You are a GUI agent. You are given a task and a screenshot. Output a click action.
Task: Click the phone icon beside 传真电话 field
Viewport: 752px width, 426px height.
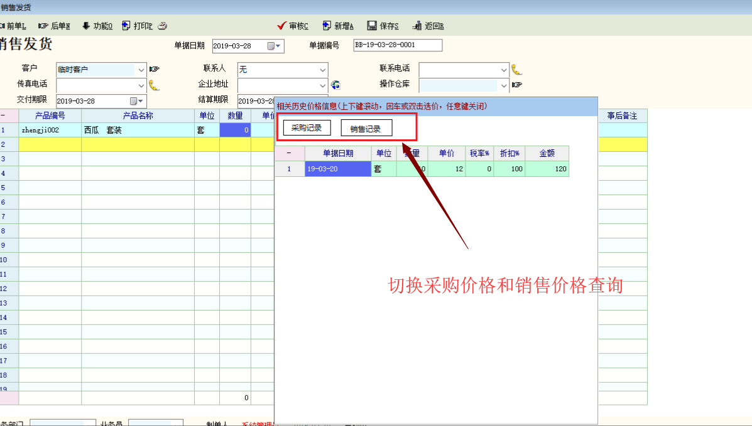click(x=154, y=85)
